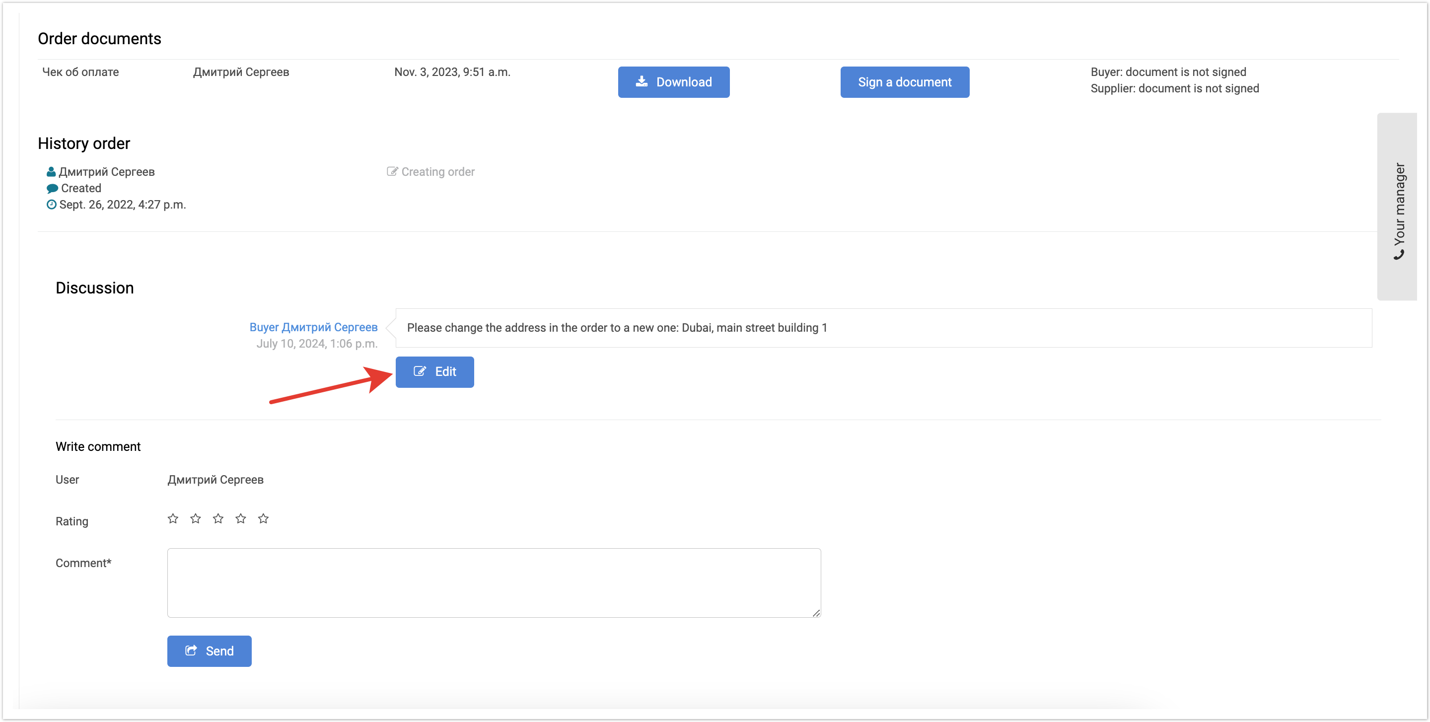
Task: Click inside the Comment text area
Action: 494,582
